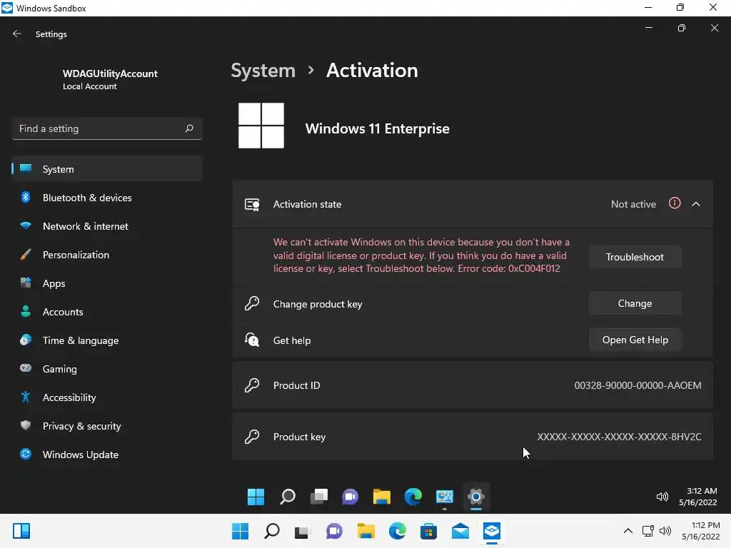The height and width of the screenshot is (548, 731).
Task: Select the product key ending 8HV2C
Action: click(619, 437)
